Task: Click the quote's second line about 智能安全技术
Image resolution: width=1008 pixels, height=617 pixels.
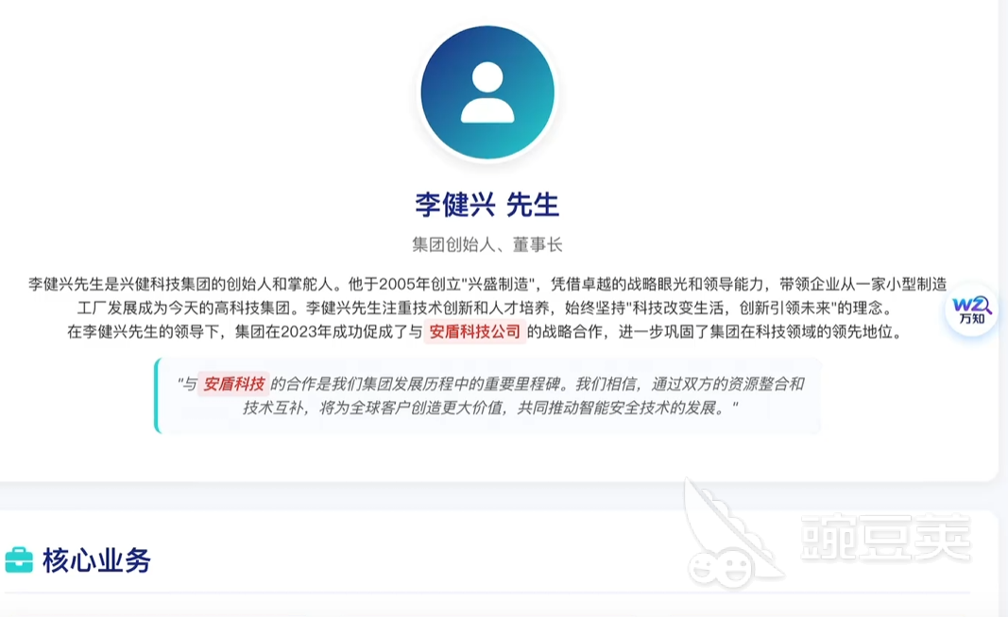Action: click(x=490, y=408)
